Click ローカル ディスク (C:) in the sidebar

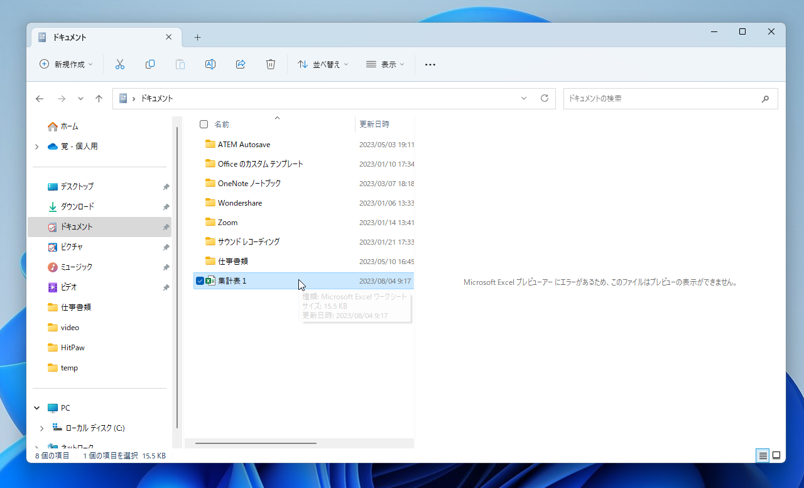[x=95, y=428]
